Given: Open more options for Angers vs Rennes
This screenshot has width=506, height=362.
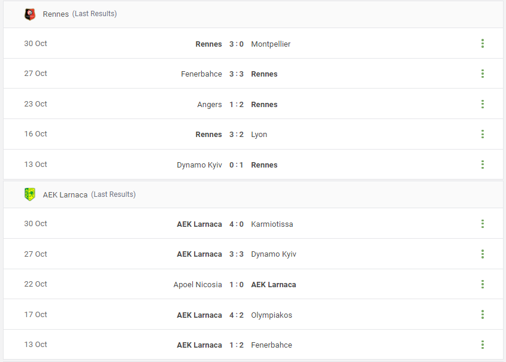Looking at the screenshot, I should coord(483,104).
